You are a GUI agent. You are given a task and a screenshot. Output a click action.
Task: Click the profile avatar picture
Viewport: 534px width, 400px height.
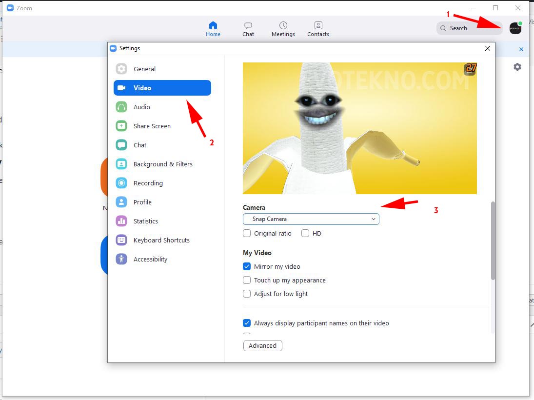[515, 28]
